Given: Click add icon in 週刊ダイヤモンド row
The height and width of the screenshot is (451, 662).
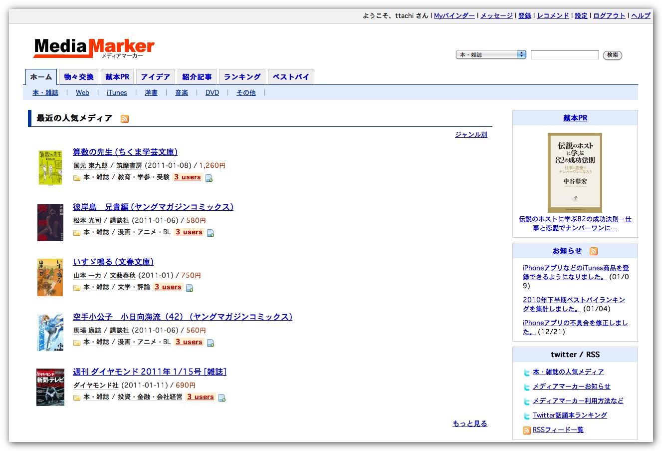Looking at the screenshot, I should point(222,398).
